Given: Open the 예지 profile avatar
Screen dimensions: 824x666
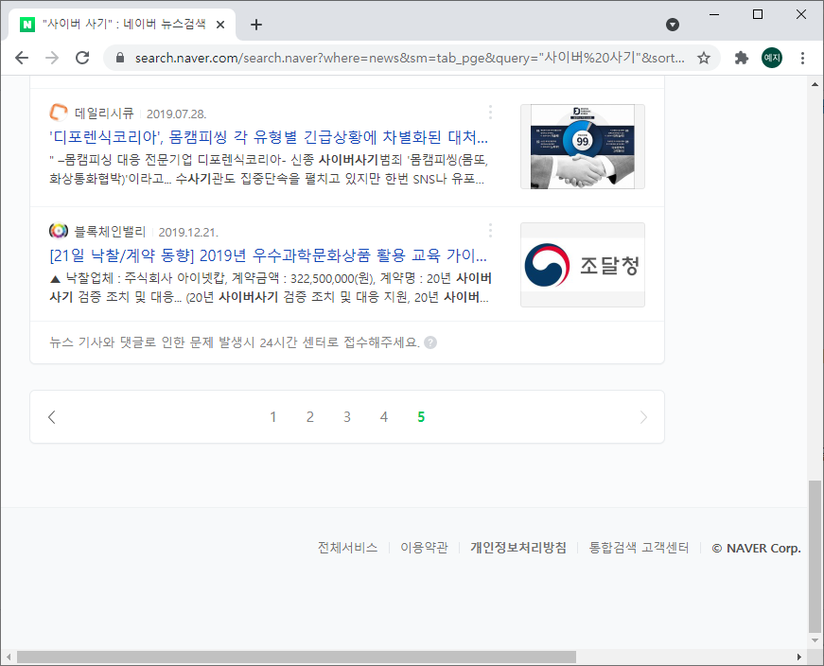Looking at the screenshot, I should coord(771,58).
